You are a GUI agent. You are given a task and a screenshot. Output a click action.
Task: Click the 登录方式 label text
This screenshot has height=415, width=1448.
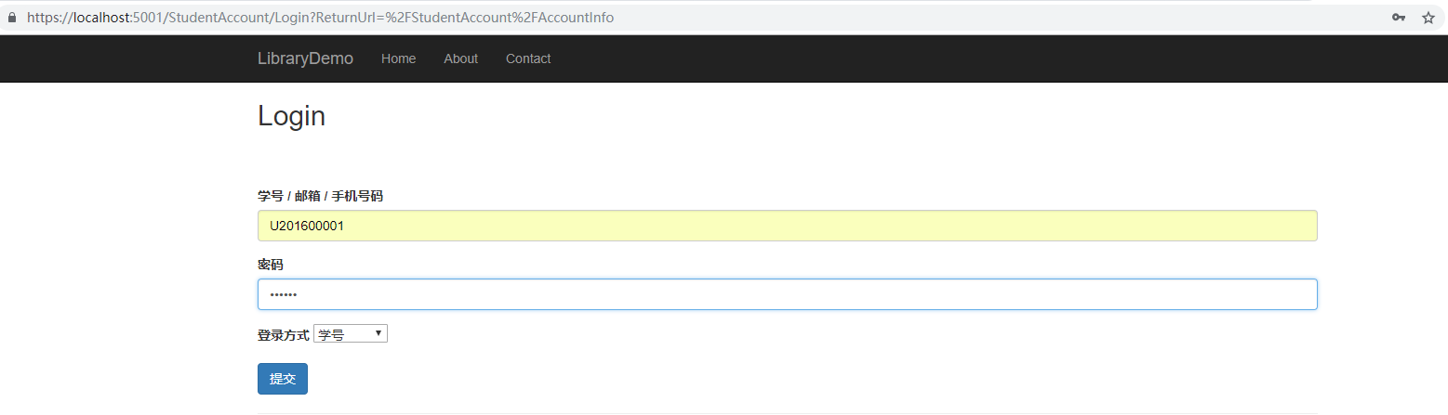284,335
